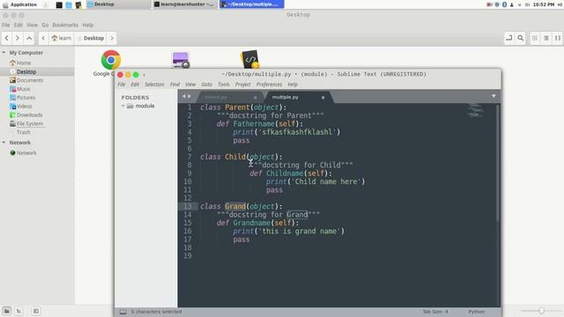Launch file manager from top panel launcher
564x317 pixels.
[x=69, y=4]
